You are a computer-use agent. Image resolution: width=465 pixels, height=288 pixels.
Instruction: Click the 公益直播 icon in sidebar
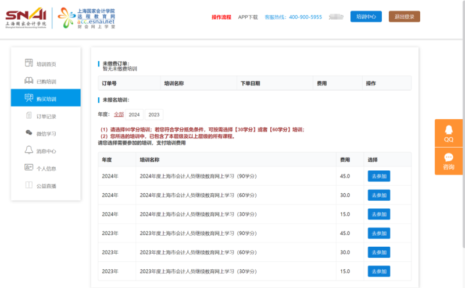click(x=28, y=186)
